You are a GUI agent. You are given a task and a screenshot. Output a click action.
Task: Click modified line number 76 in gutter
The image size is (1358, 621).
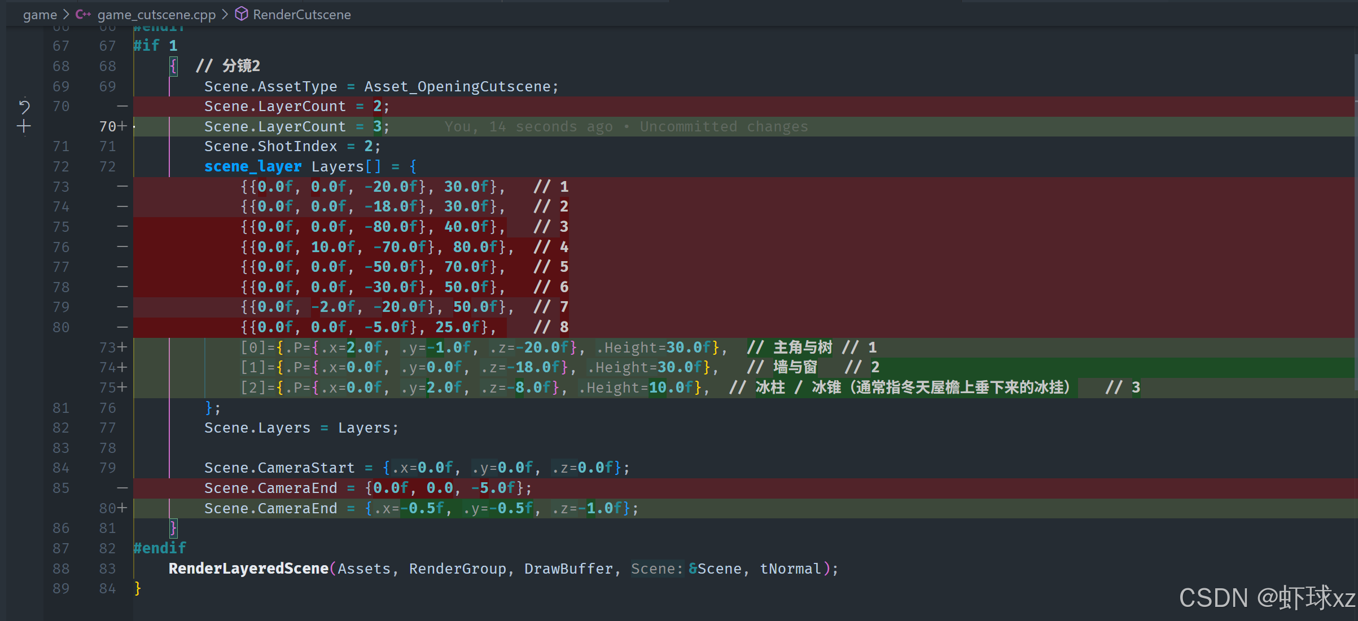pyautogui.click(x=107, y=408)
